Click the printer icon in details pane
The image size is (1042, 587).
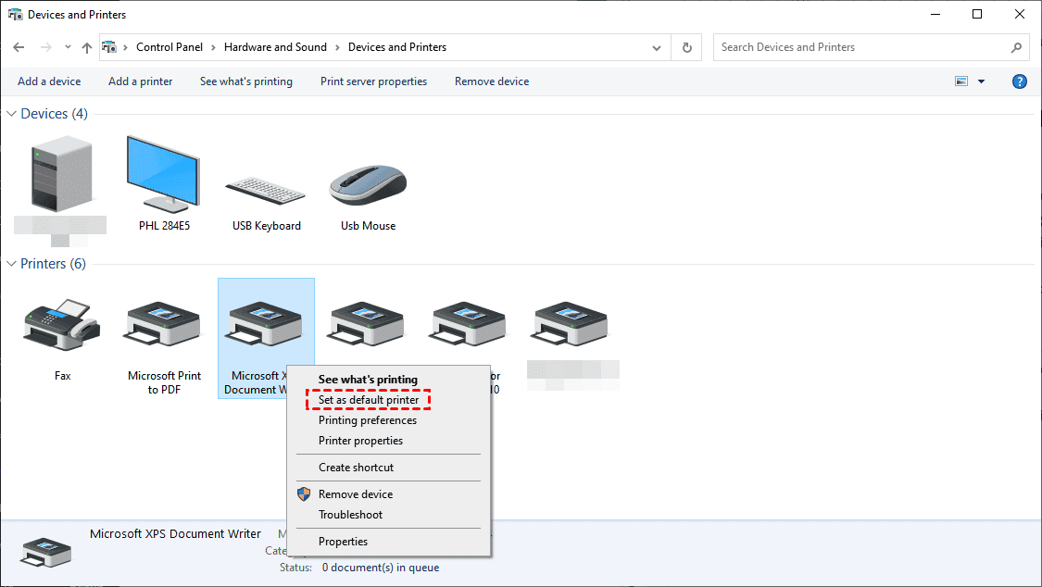tap(46, 553)
